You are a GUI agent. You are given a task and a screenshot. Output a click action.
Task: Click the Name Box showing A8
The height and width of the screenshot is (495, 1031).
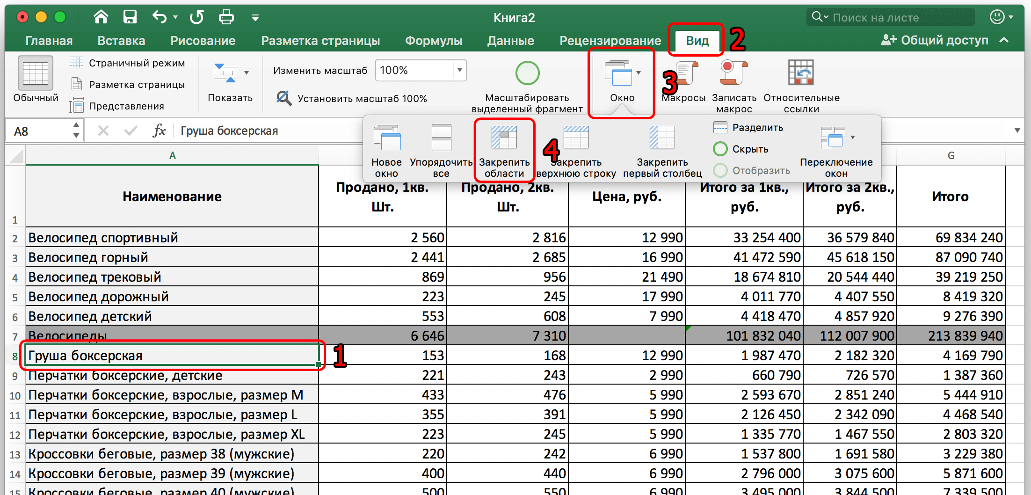tap(38, 131)
